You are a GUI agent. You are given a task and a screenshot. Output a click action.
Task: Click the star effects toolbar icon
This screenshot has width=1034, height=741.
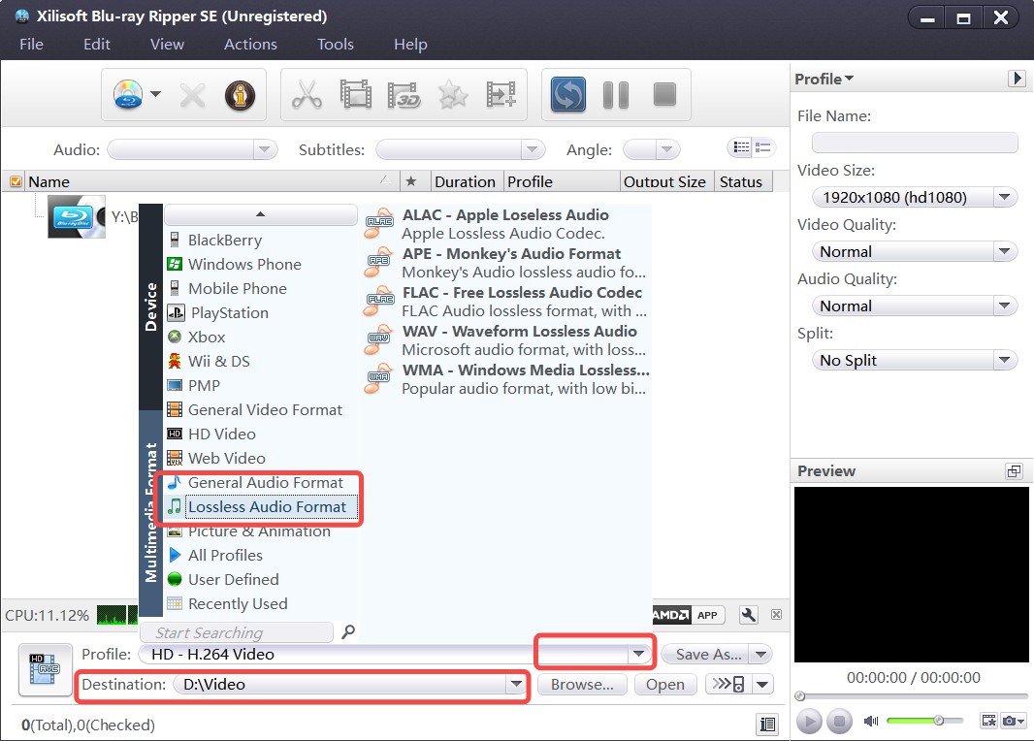point(452,95)
